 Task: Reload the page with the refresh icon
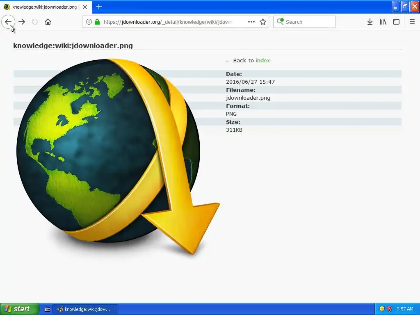pyautogui.click(x=35, y=22)
